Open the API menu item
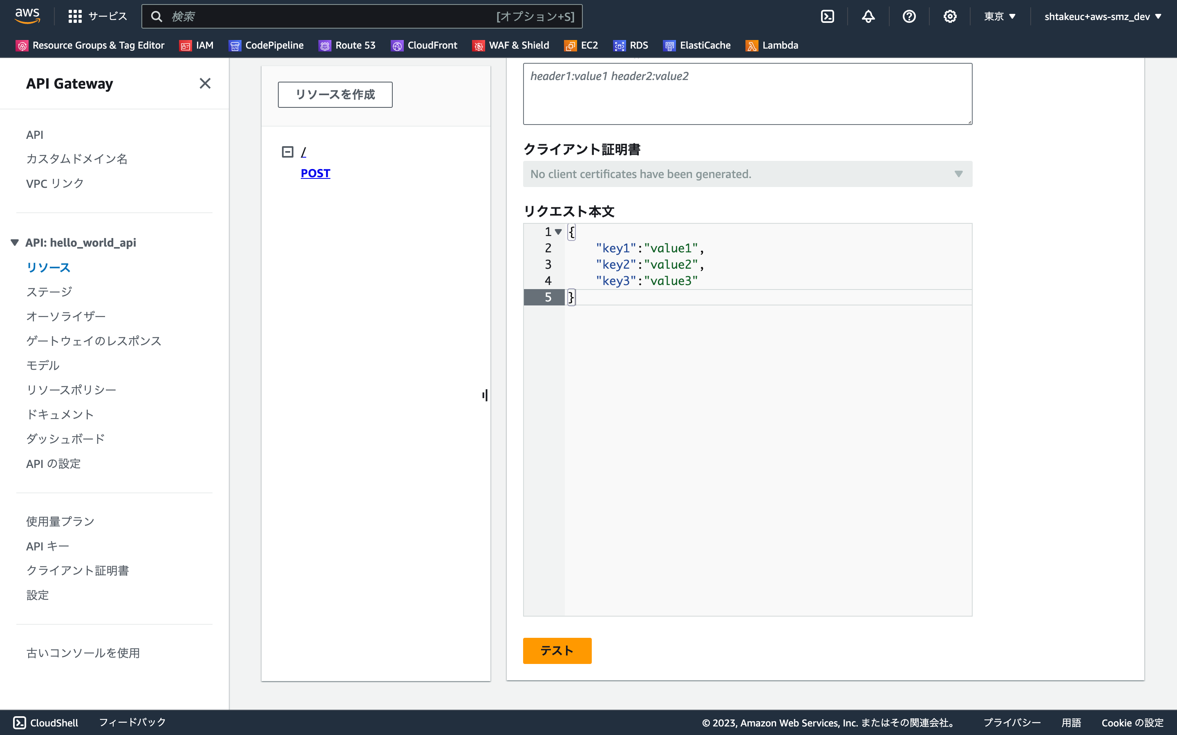This screenshot has width=1177, height=735. tap(34, 135)
